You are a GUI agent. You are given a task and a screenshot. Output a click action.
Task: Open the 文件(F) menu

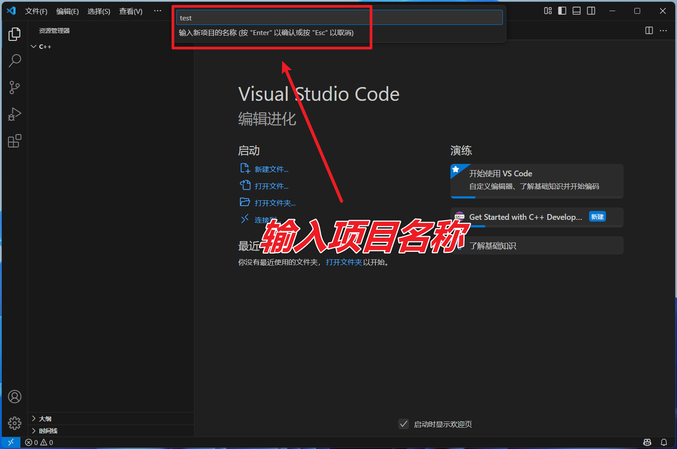pyautogui.click(x=36, y=11)
